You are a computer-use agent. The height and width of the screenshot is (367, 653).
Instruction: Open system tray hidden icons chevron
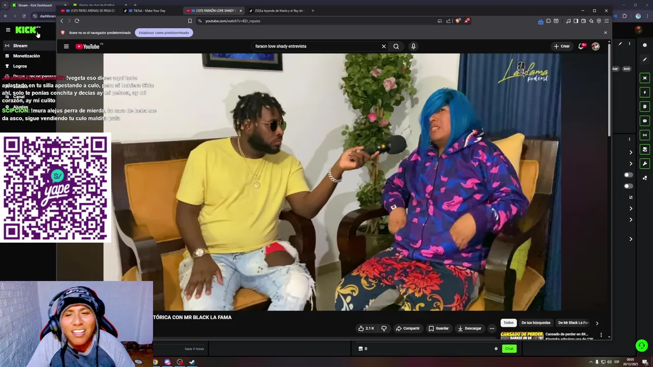pyautogui.click(x=591, y=362)
